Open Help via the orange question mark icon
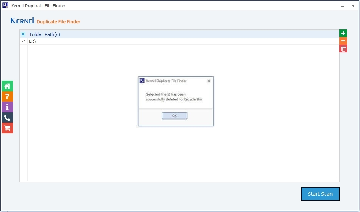This screenshot has height=212, width=360. click(x=7, y=97)
